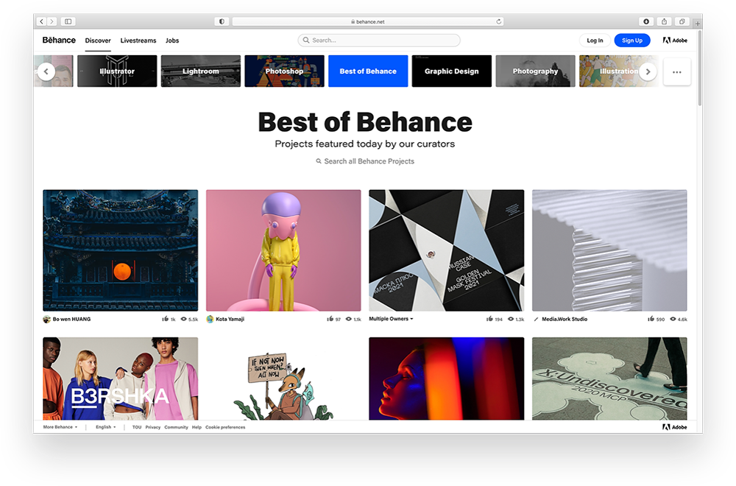736x486 pixels.
Task: Open the TOU footer link
Action: 137,427
